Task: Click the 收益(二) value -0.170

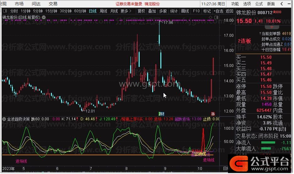Action: (x=265, y=129)
